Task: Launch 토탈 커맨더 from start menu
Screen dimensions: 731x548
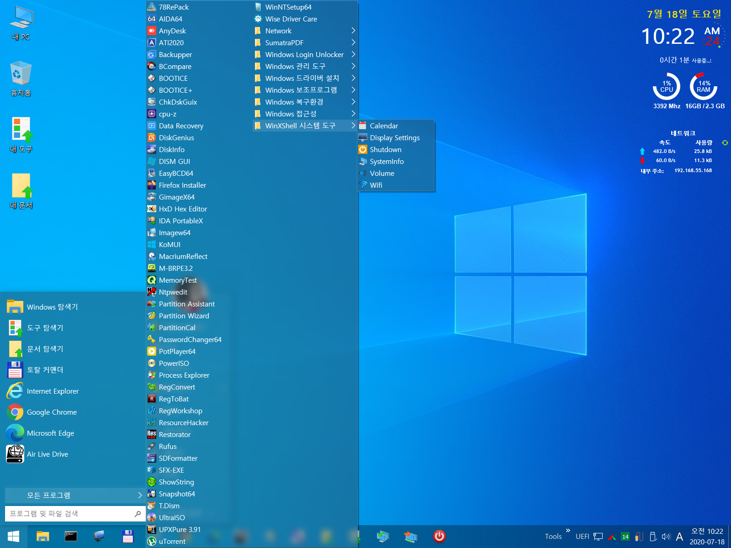Action: pyautogui.click(x=73, y=370)
